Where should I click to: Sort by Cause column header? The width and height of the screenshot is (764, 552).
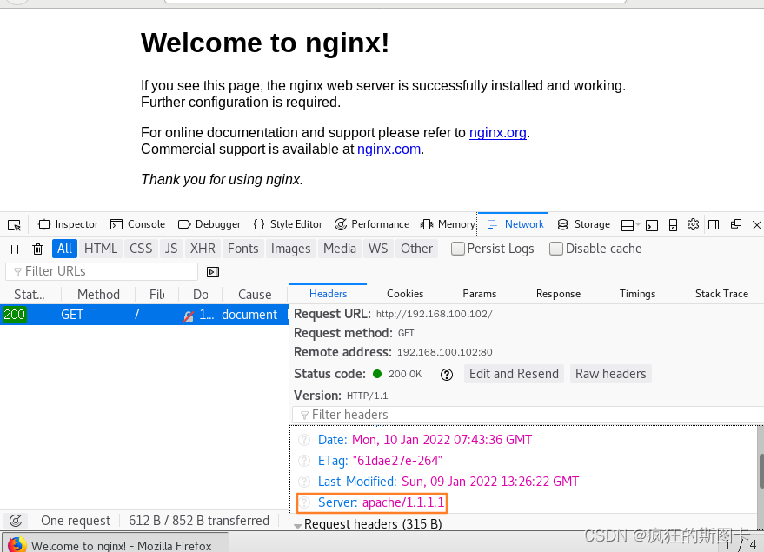pos(255,295)
